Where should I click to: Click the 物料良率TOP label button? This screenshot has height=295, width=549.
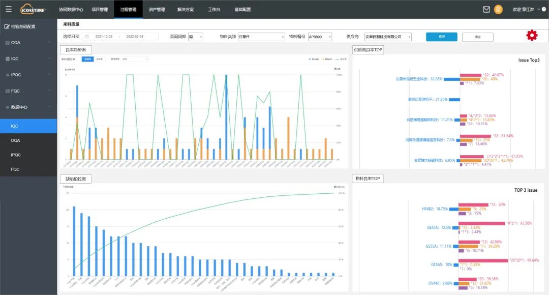pos(368,179)
